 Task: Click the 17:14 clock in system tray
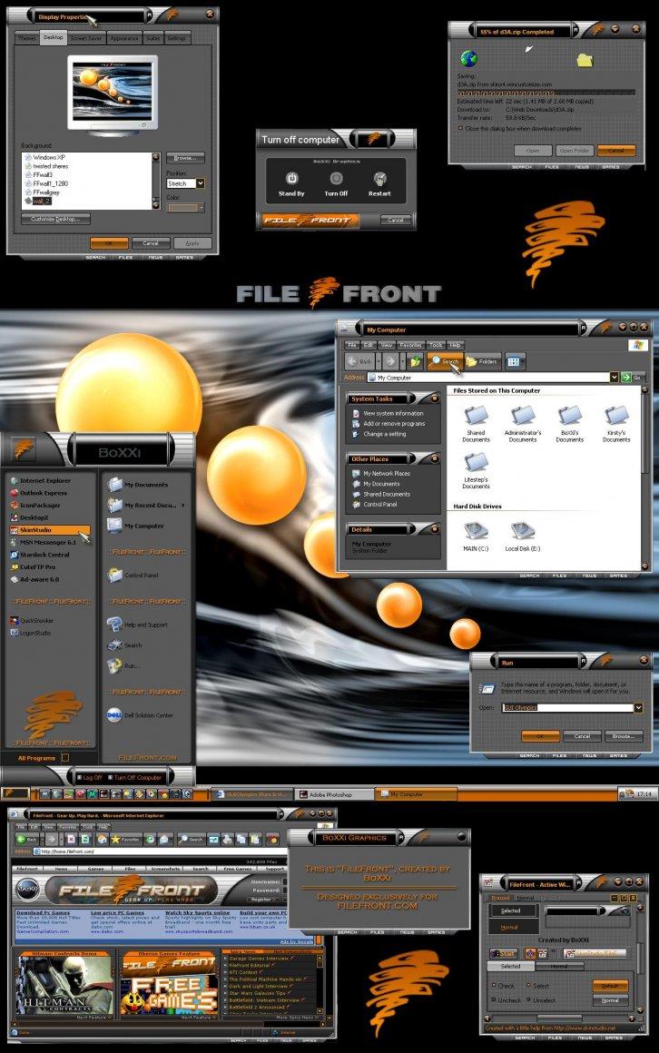coord(644,793)
